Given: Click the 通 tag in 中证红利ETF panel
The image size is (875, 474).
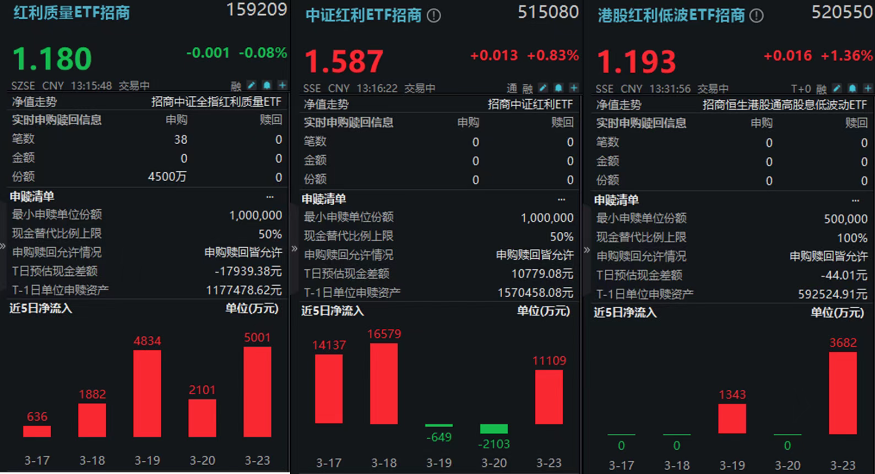Looking at the screenshot, I should coord(512,88).
